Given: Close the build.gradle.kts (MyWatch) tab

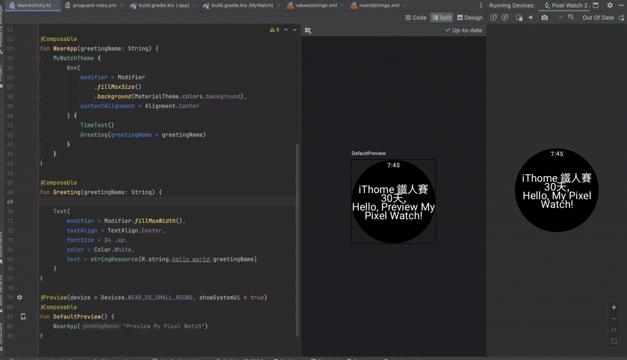Looking at the screenshot, I should coord(279,5).
